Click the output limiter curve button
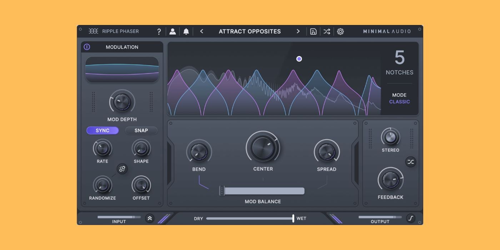Image resolution: width=500 pixels, height=250 pixels. (x=411, y=218)
